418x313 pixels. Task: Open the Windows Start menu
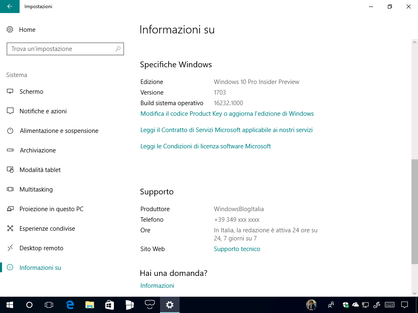pos(10,305)
